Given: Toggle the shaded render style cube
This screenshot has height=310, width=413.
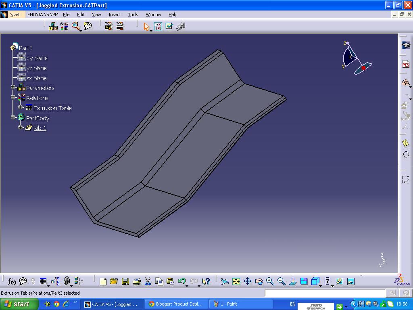Looking at the screenshot, I should [316, 281].
